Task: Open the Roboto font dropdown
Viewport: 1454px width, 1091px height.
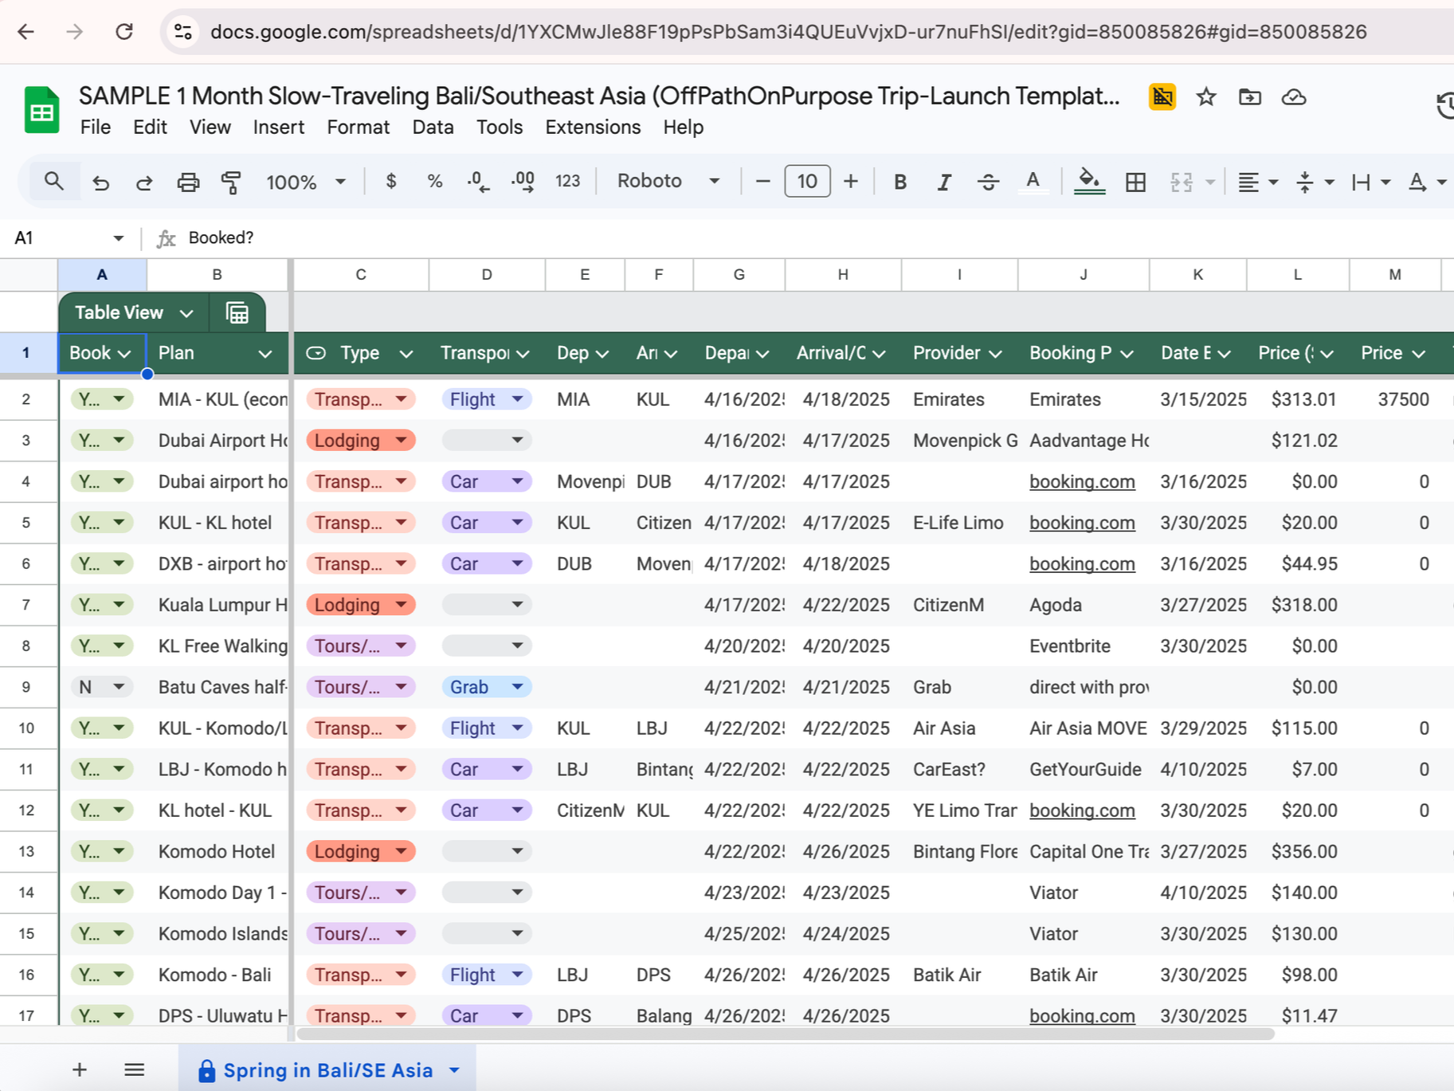Action: pyautogui.click(x=668, y=182)
